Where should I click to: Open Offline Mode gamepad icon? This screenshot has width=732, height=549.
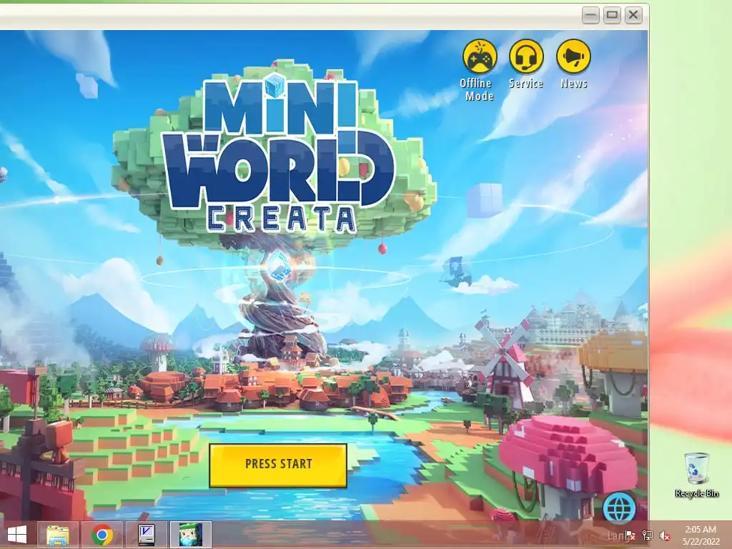click(x=480, y=56)
